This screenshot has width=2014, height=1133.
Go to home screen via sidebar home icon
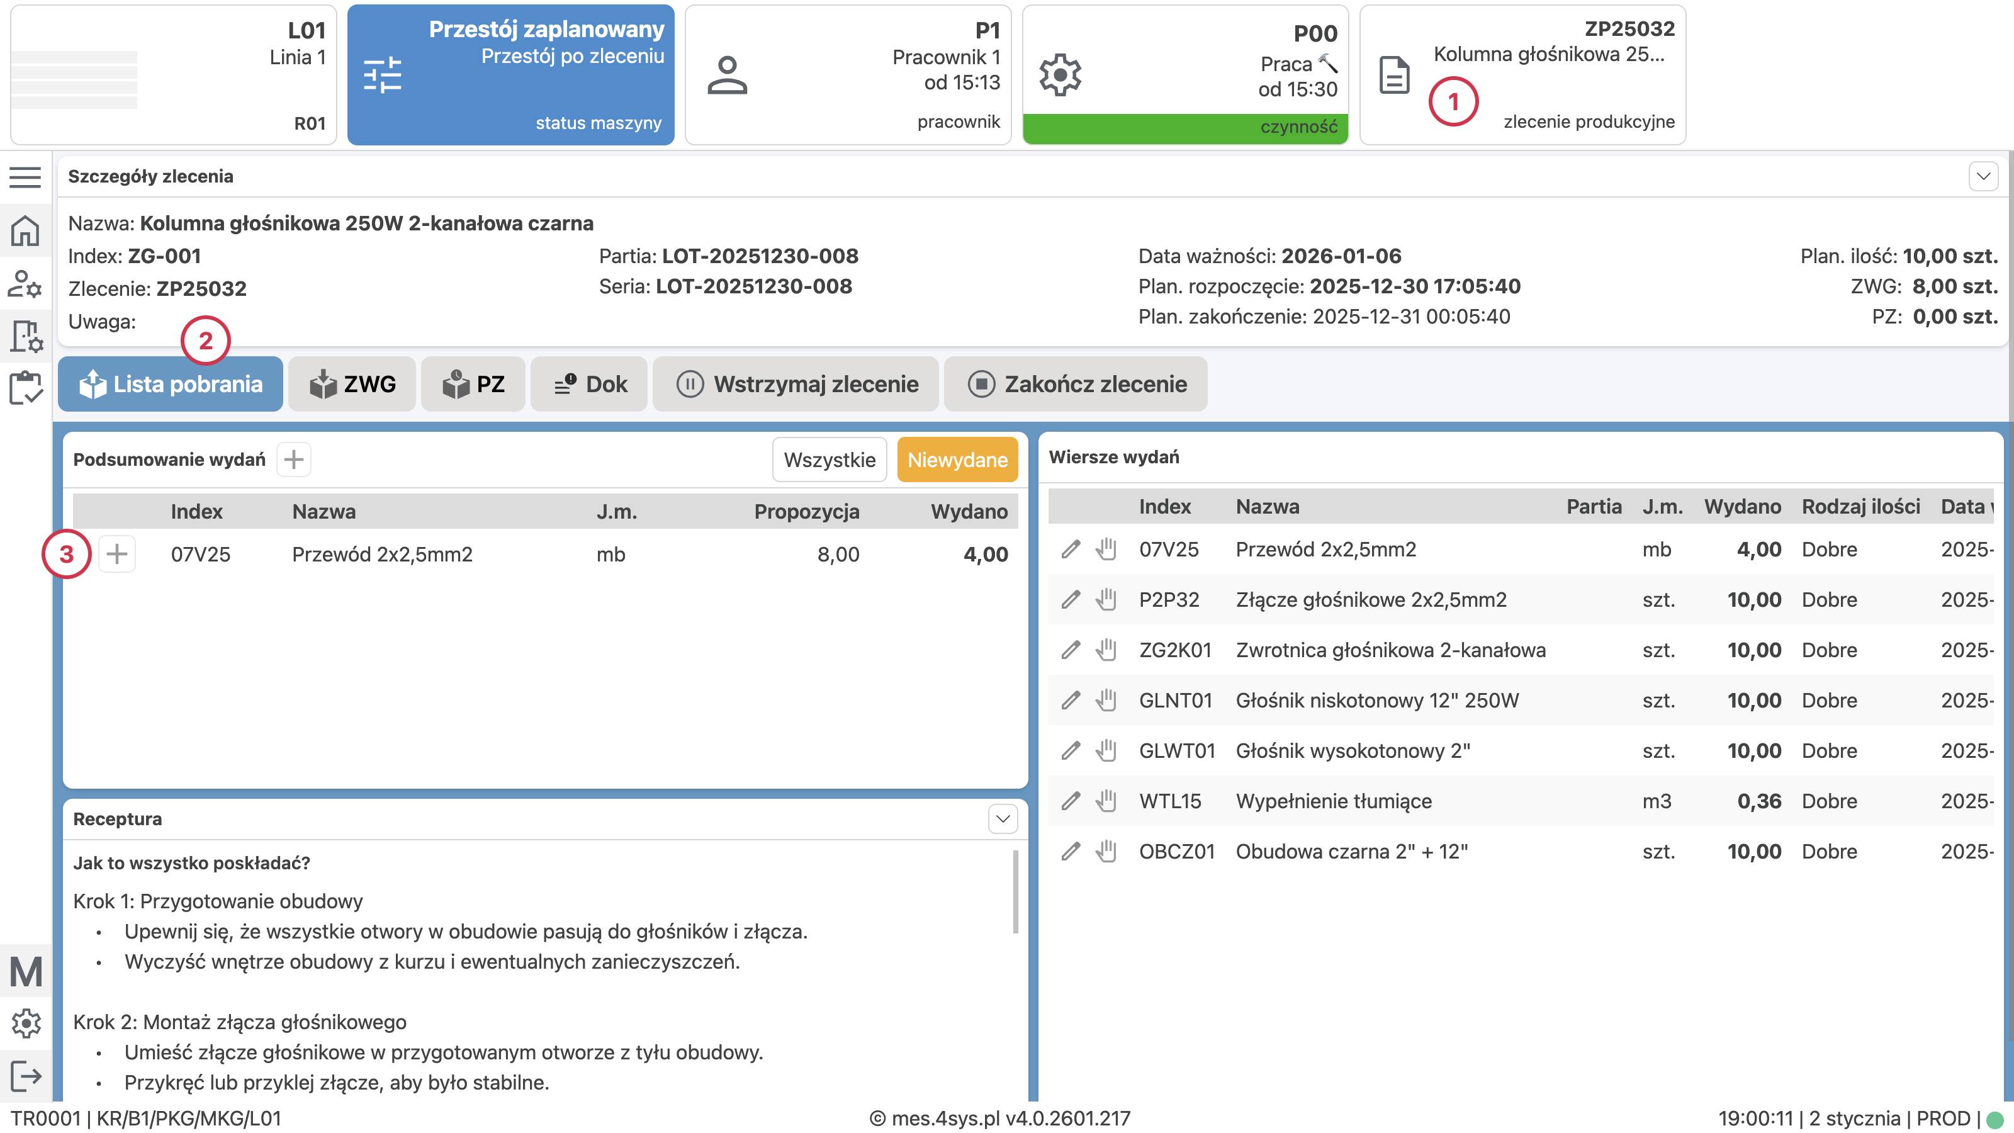(25, 232)
